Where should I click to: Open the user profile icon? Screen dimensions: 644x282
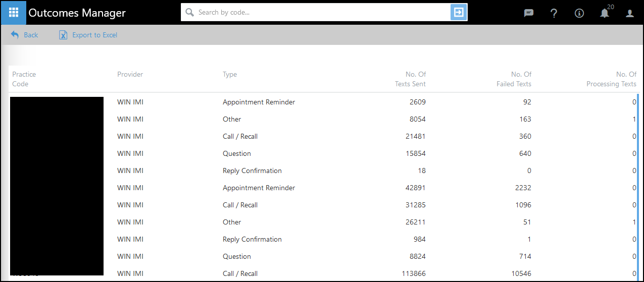coord(630,14)
